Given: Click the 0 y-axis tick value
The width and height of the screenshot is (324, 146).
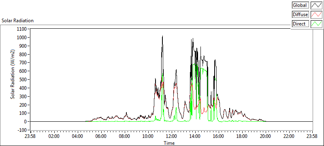Looking at the screenshot, I should 26,122.
